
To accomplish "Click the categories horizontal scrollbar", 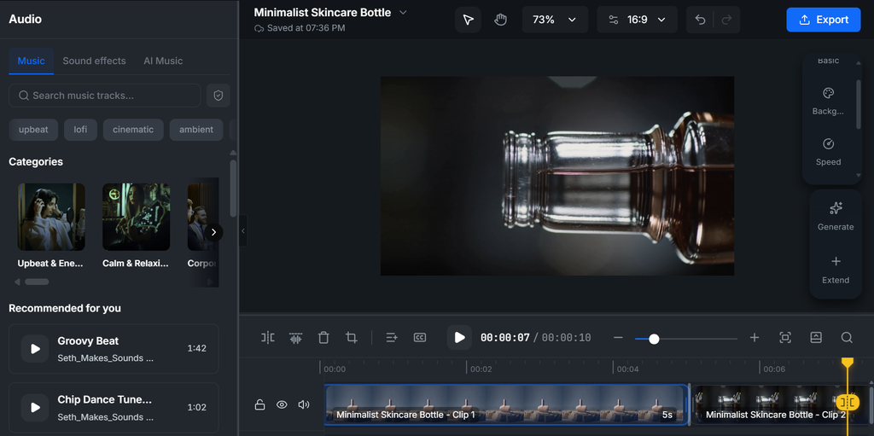I will [x=37, y=282].
